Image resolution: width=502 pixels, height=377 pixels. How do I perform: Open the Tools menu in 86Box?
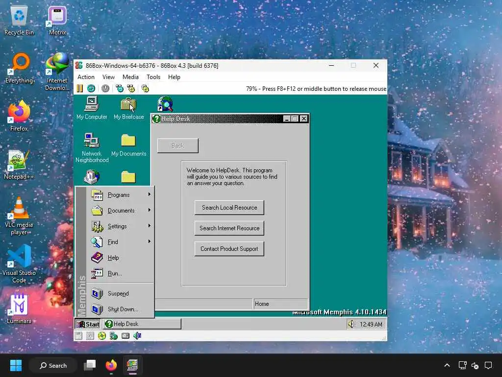[x=153, y=77]
